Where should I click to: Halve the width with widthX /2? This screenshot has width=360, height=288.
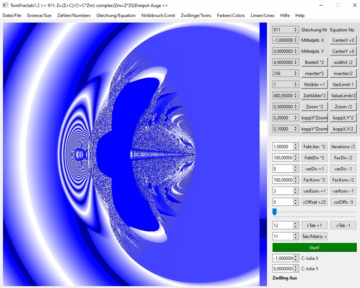343,62
